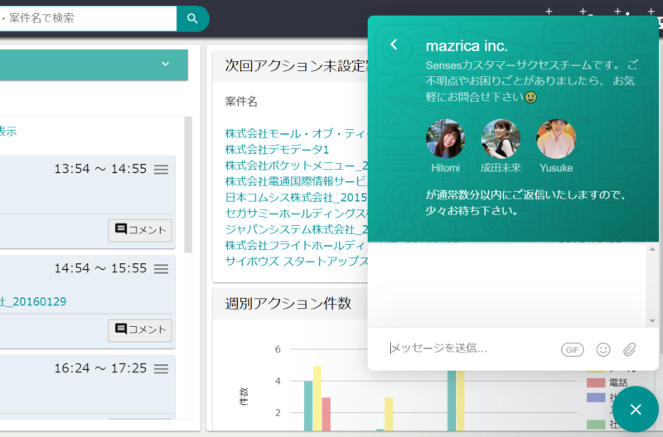
Task: Click Yusuke's avatar in chat
Action: click(x=556, y=139)
